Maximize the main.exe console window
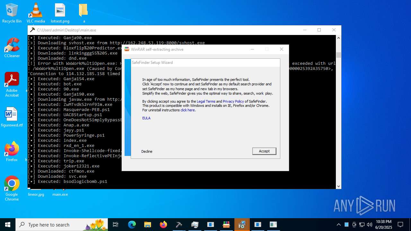Image resolution: width=411 pixels, height=231 pixels. tap(319, 30)
